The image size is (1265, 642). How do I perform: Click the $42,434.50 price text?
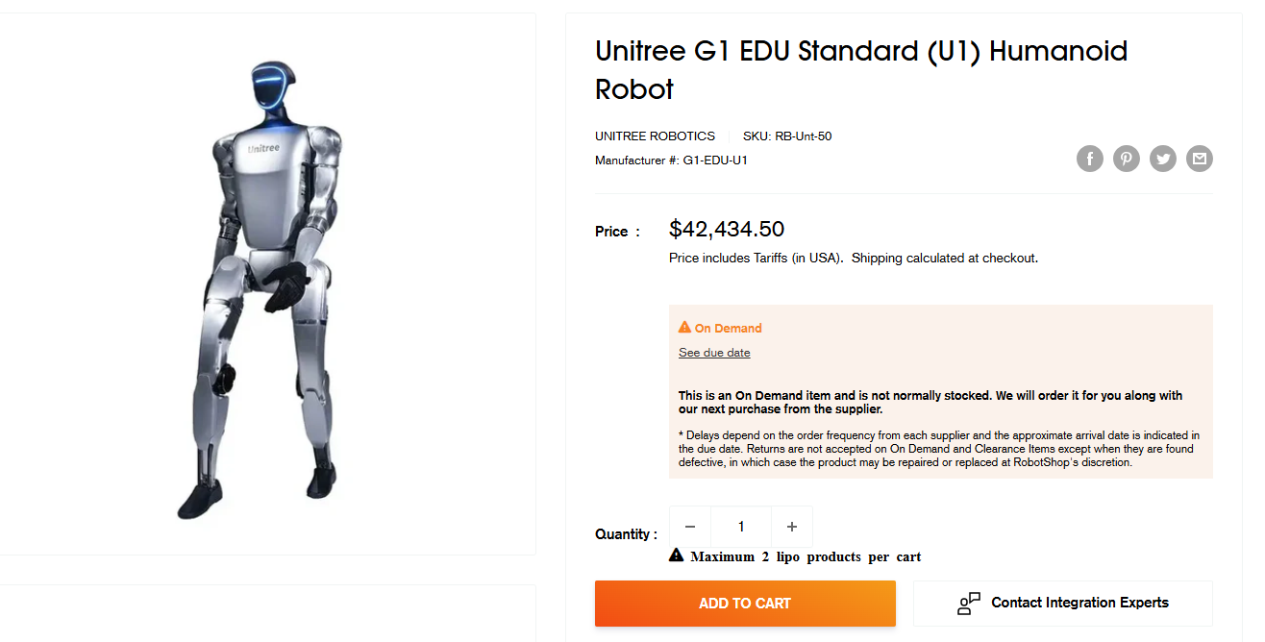(726, 230)
